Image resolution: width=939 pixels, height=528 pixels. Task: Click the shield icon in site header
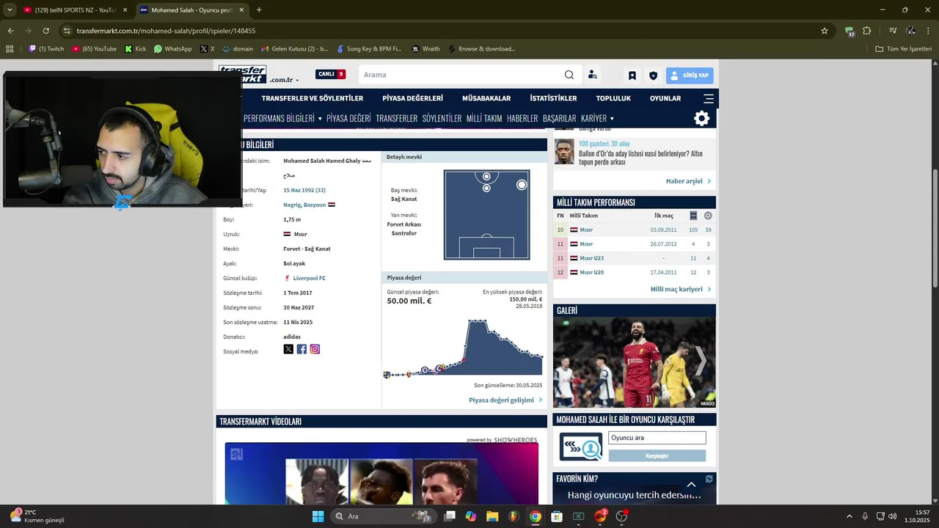coord(653,76)
